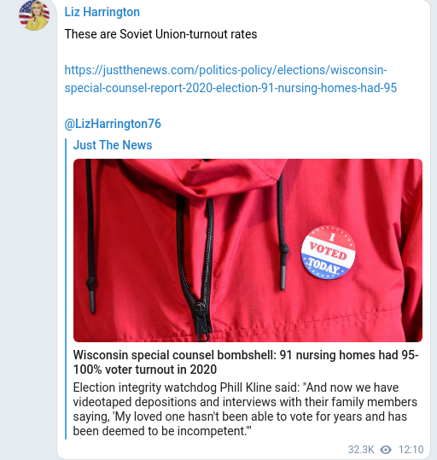Click the 32.3K view count
Viewport: 437px width, 460px height.
coord(361,450)
